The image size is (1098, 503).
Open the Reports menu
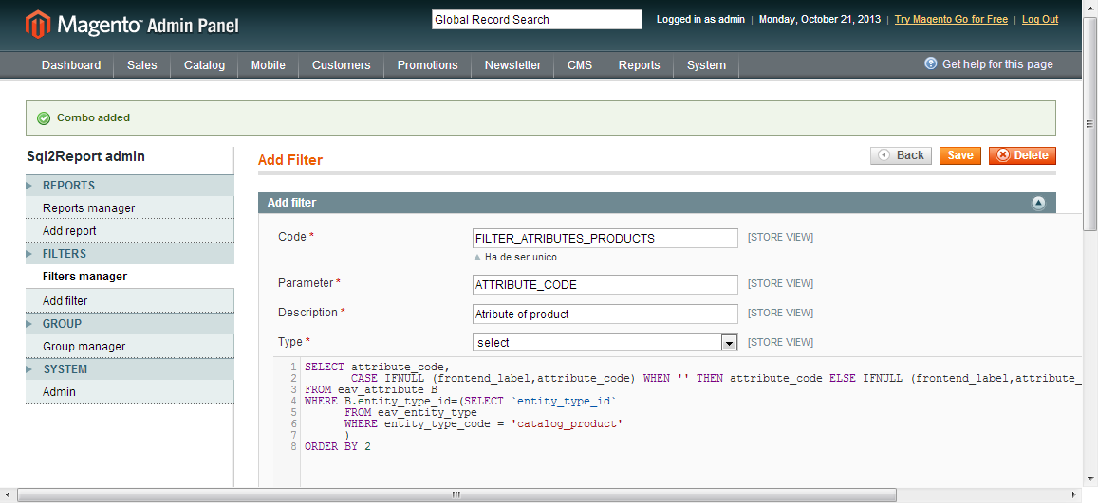point(640,65)
